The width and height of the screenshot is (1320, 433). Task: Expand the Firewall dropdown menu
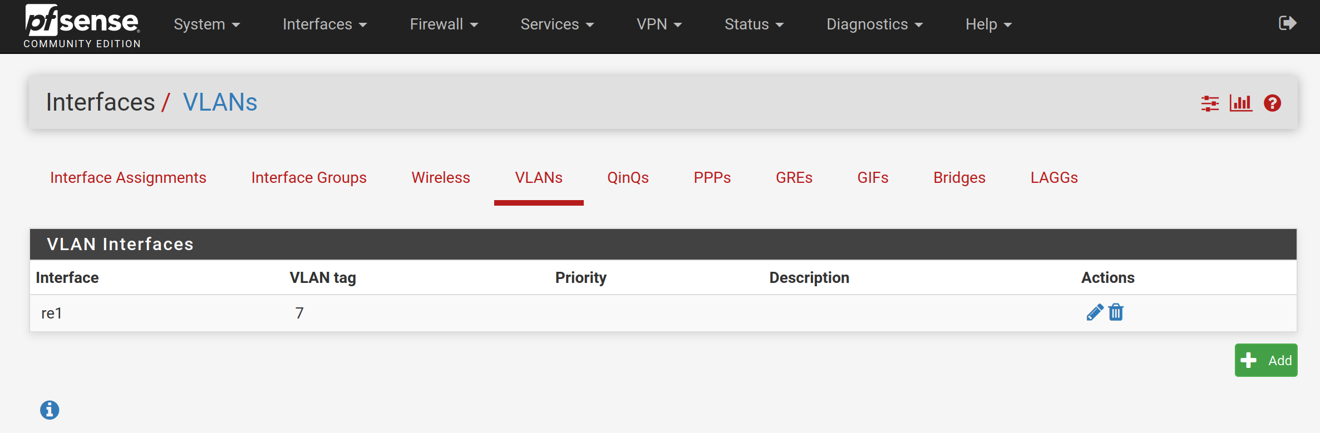point(444,24)
